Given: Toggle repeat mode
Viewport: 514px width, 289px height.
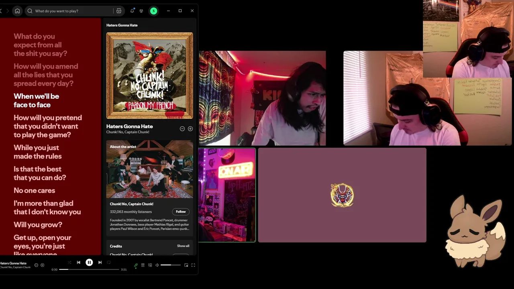Looking at the screenshot, I should (x=109, y=263).
